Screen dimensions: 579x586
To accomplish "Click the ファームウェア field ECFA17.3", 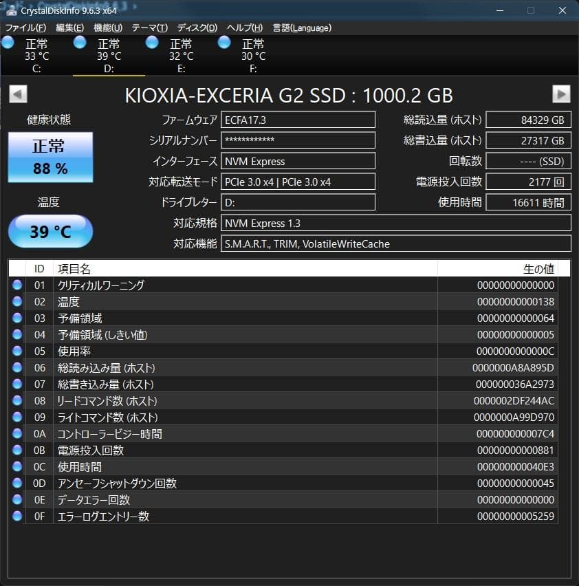I will 298,120.
